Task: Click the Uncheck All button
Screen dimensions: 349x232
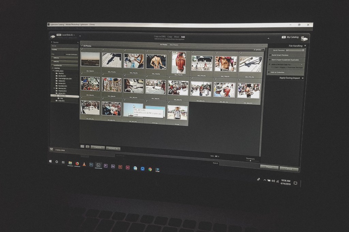Action: 113,148
